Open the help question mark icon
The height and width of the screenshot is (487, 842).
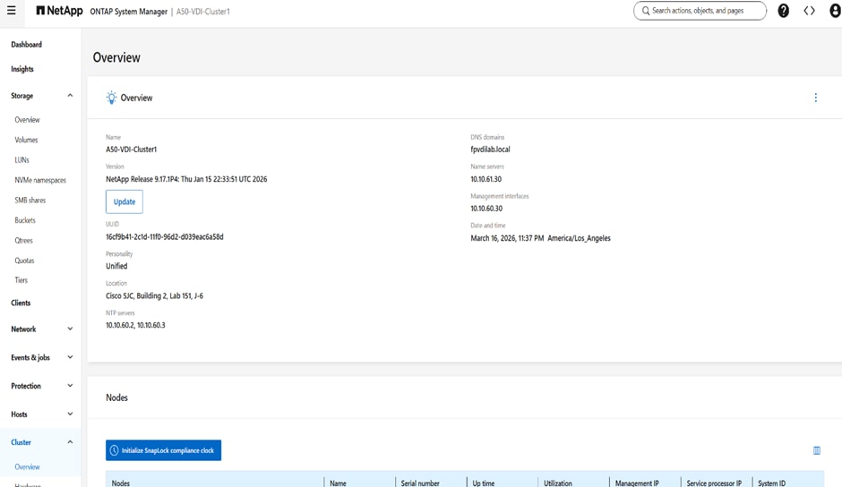pos(784,11)
